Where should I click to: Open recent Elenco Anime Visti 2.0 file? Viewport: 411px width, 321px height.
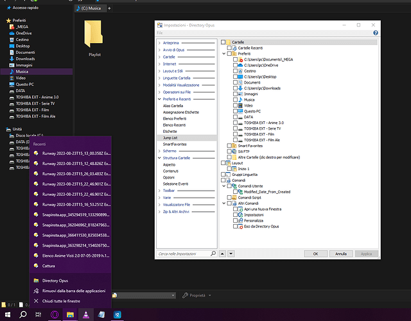(70, 256)
